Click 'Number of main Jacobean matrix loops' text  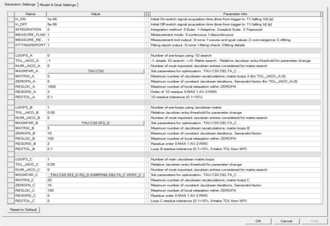point(182,159)
